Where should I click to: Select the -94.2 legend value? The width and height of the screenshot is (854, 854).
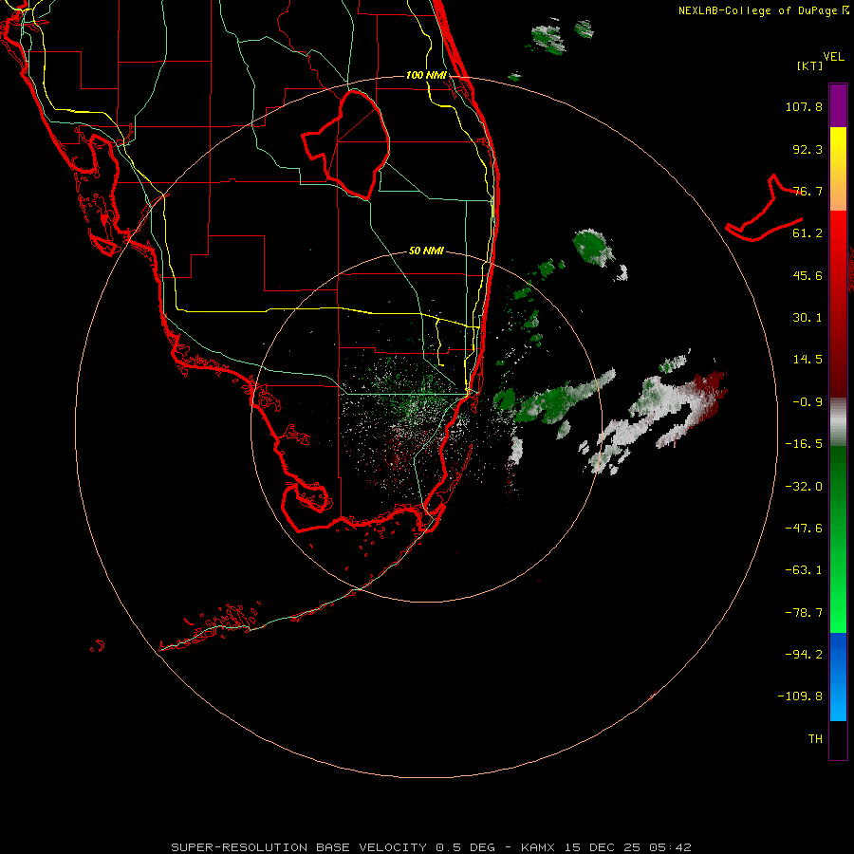pos(804,655)
